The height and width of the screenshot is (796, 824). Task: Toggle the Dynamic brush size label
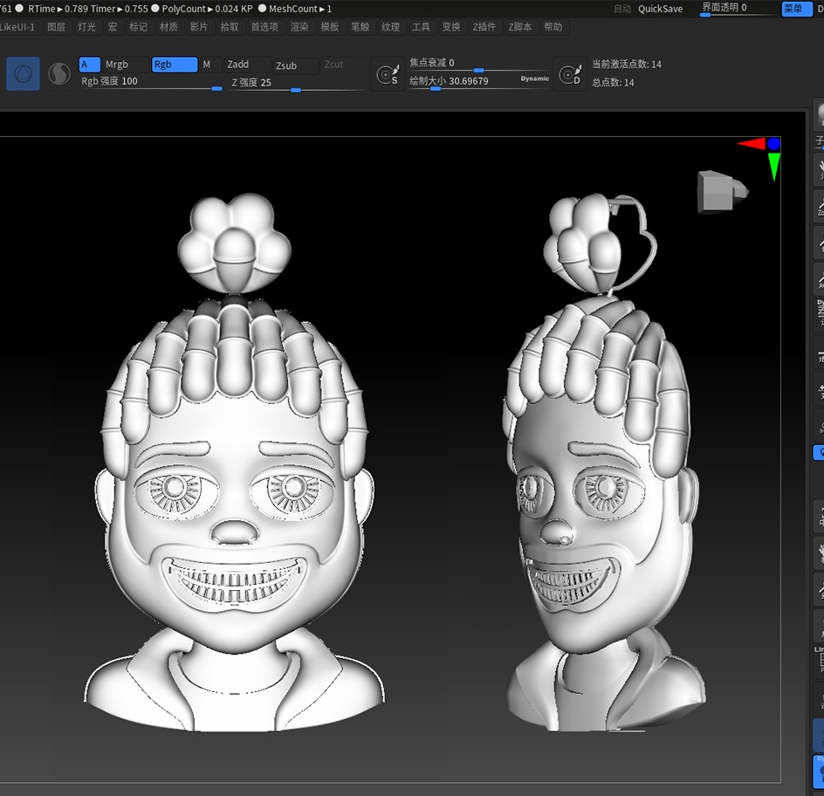click(x=535, y=79)
